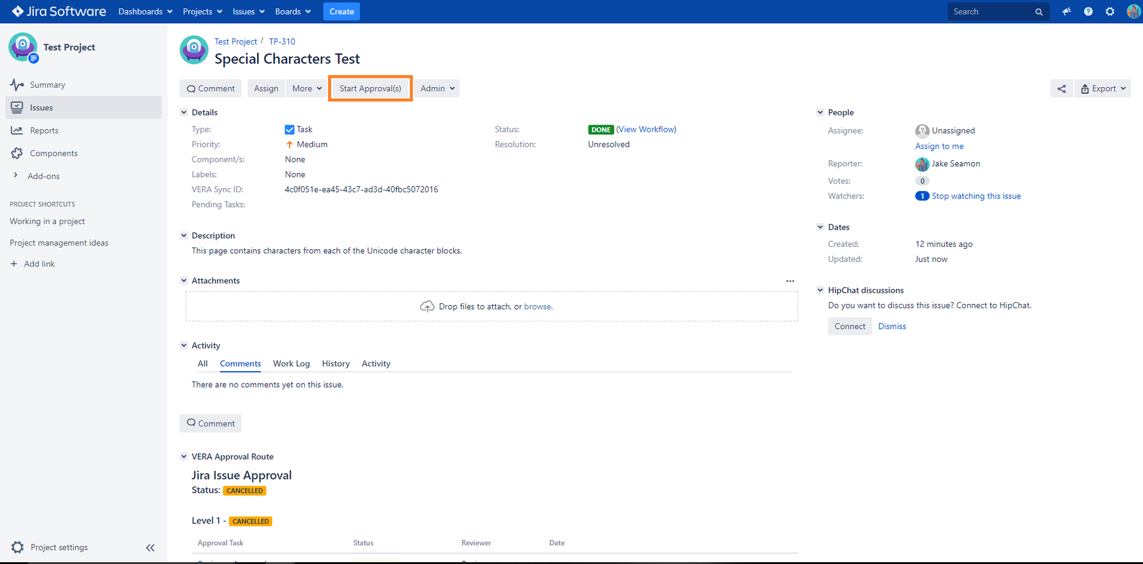Collapse the Dates section

(x=820, y=227)
